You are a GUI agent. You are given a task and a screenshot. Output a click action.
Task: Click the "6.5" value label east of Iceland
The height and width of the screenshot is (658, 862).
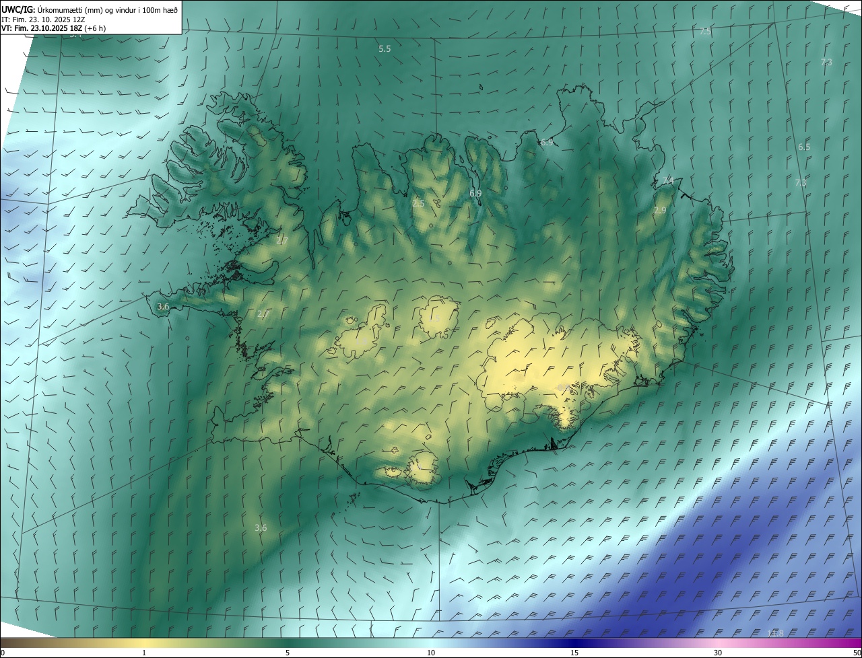point(804,147)
